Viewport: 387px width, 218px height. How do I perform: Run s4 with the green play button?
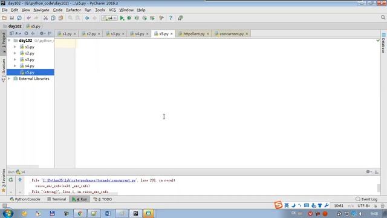[122, 18]
